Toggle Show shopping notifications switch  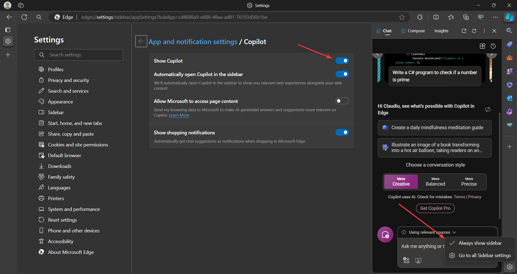[x=342, y=132]
